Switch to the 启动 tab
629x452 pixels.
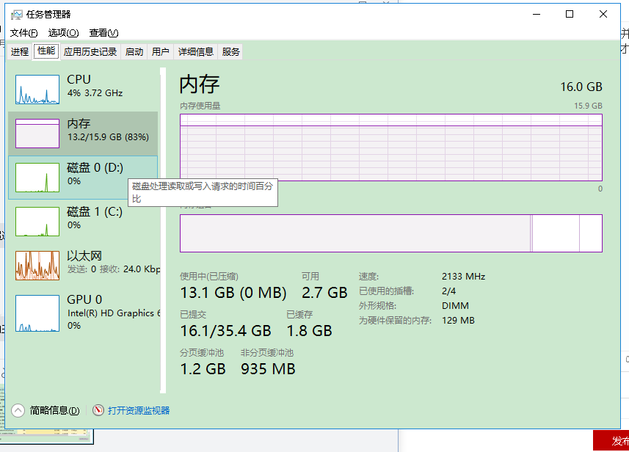(x=134, y=51)
